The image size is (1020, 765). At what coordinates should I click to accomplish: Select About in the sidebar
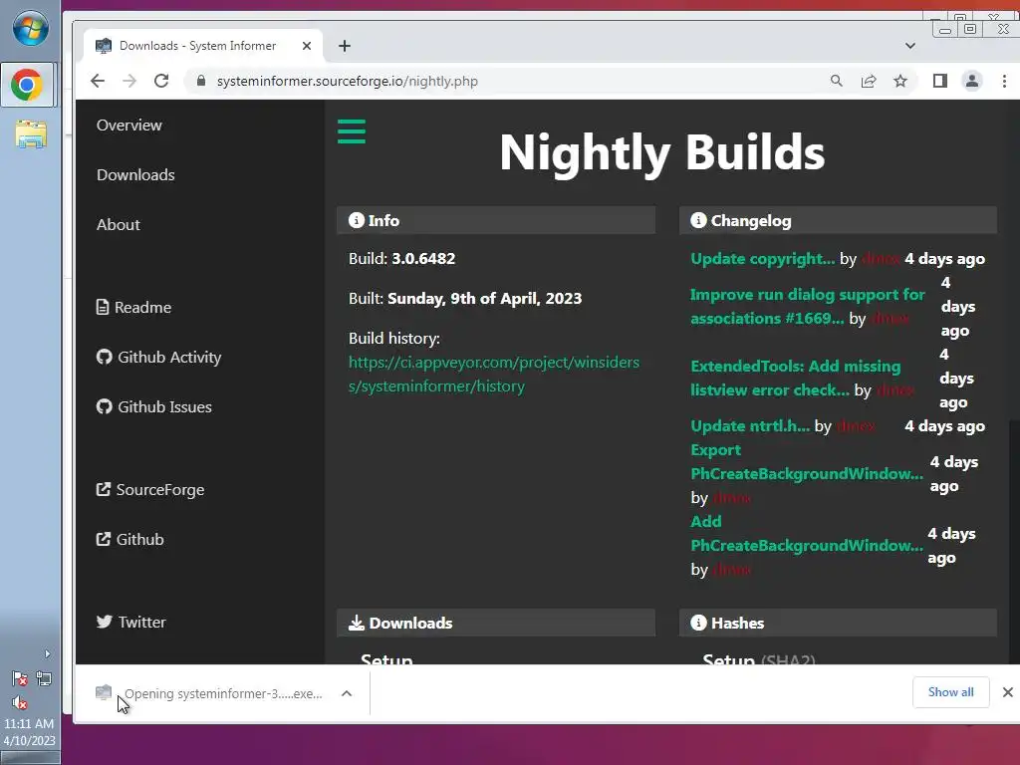[118, 224]
